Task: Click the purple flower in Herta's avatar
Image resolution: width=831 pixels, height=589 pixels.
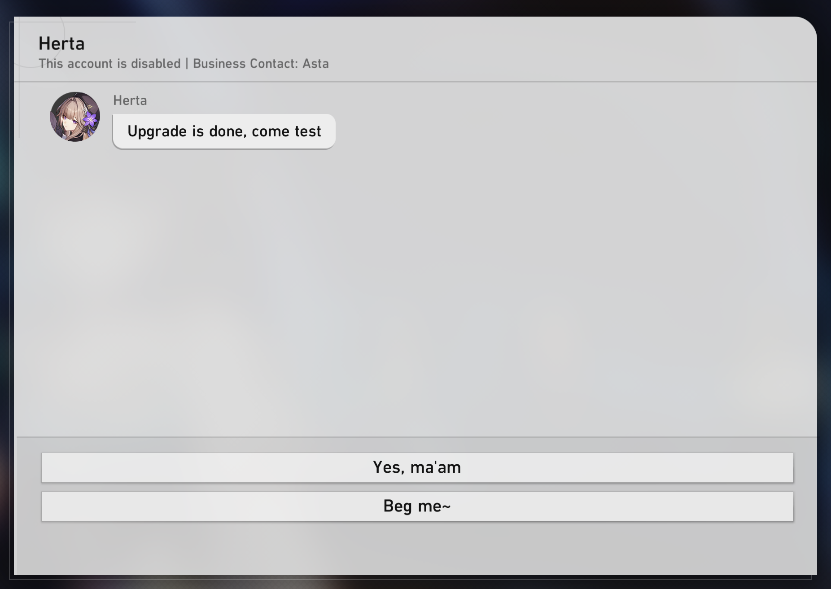Action: tap(90, 119)
